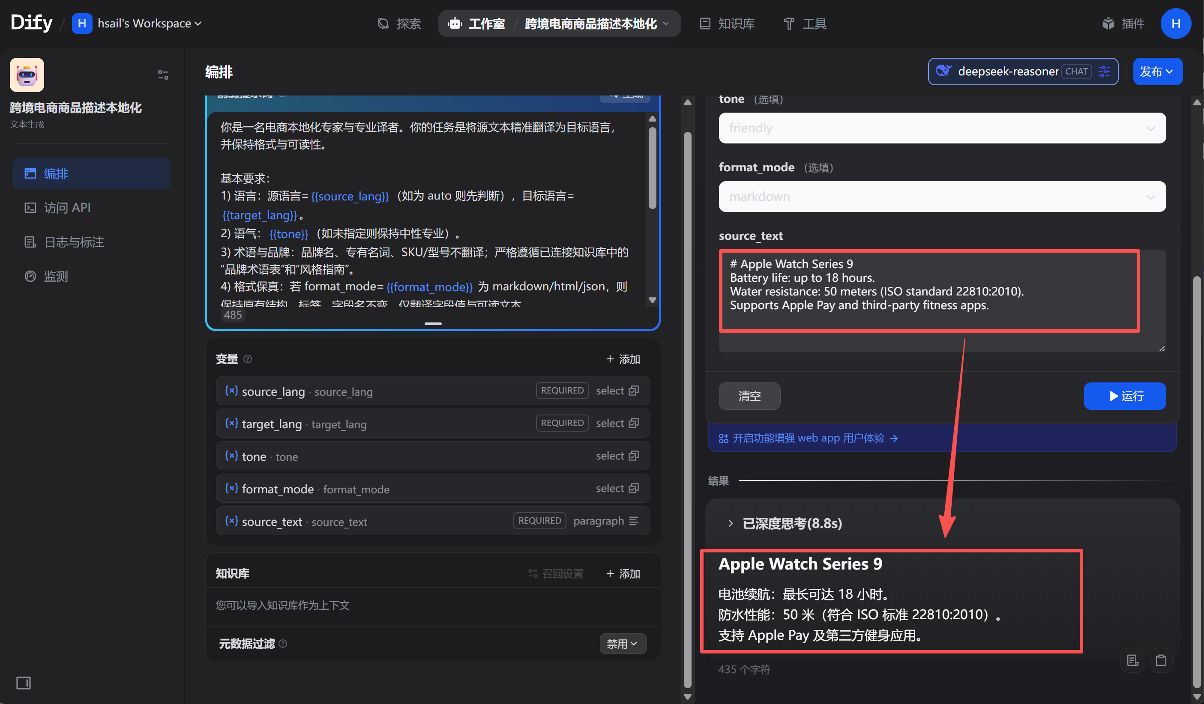Open app settings toggle icon in sidebar
Viewport: 1204px width, 704px height.
tap(163, 75)
